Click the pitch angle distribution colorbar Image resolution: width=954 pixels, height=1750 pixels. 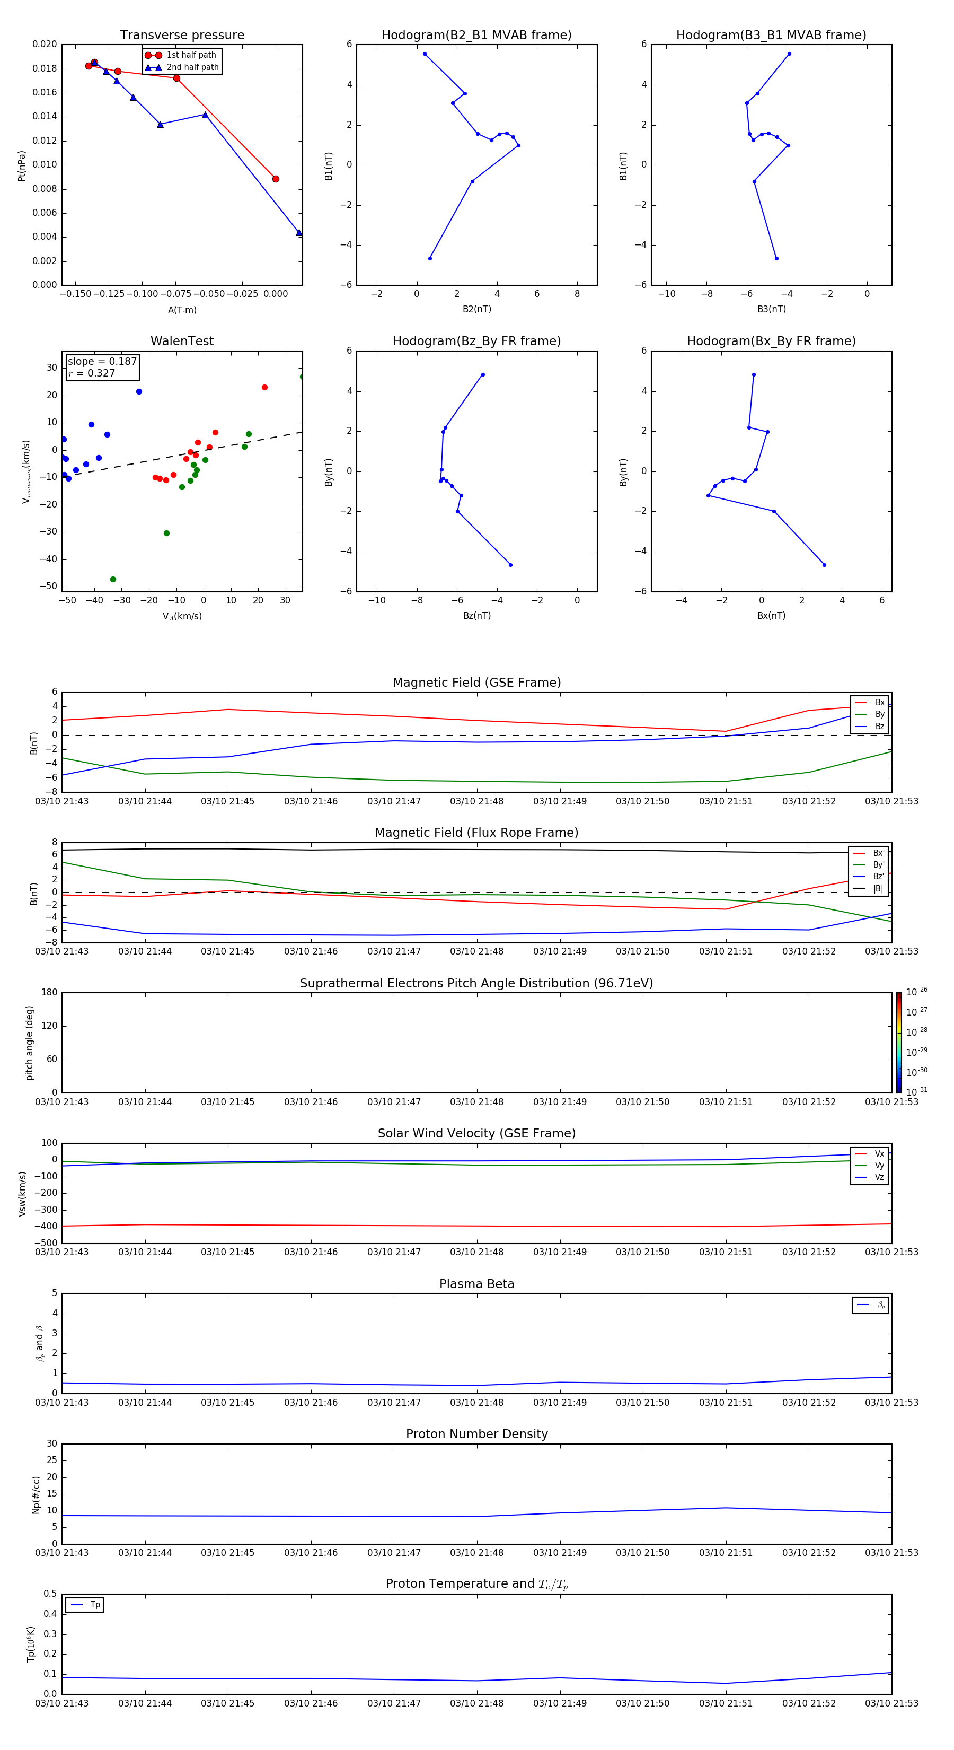(899, 1043)
